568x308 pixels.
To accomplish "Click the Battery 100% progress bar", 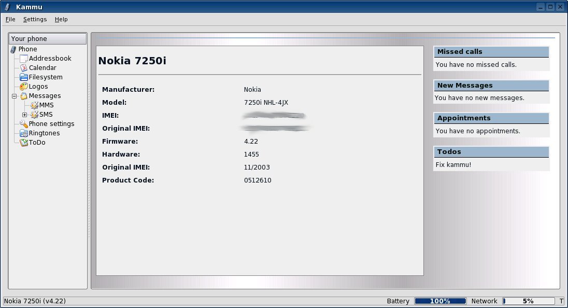I will (440, 301).
